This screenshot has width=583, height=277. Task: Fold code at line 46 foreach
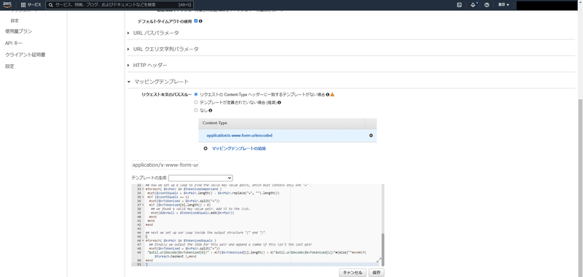pyautogui.click(x=144, y=241)
